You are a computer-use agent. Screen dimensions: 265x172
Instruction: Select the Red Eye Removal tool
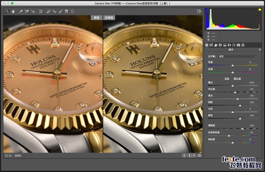(x=54, y=12)
